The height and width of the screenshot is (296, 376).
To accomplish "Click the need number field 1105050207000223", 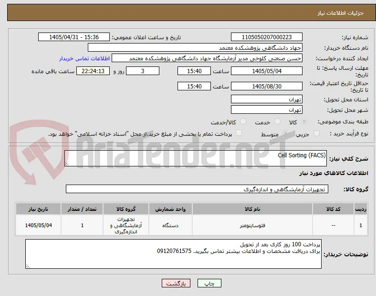I will 266,37.
